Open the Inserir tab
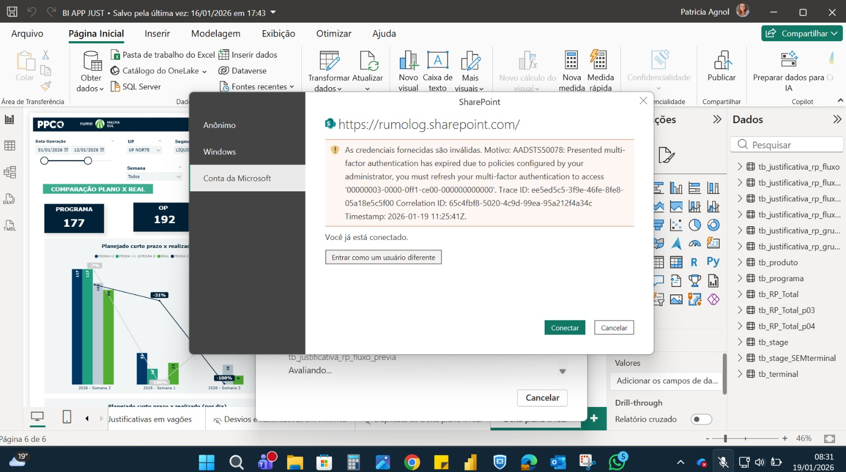 [157, 33]
